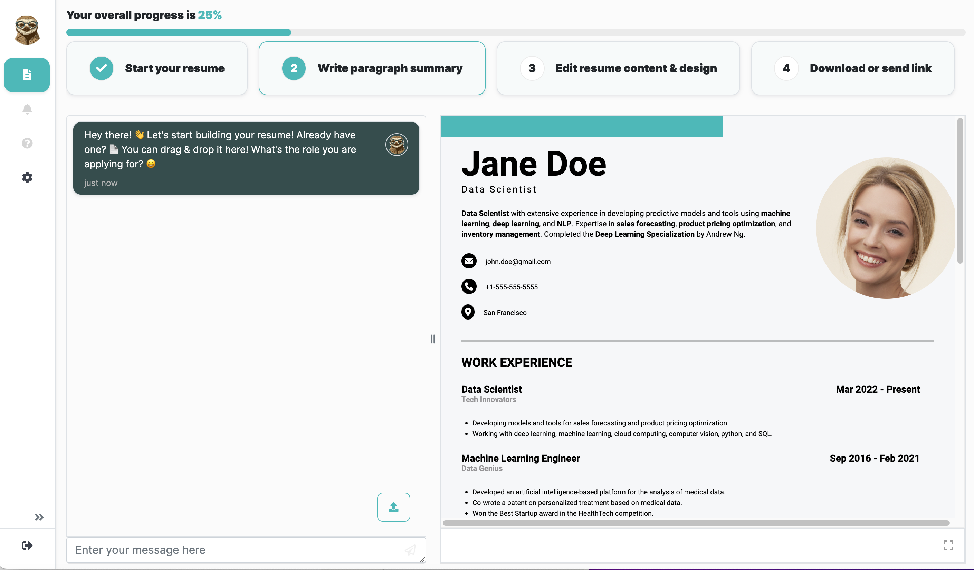974x570 pixels.
Task: Click Jane Doe's profile photo
Action: 885,228
